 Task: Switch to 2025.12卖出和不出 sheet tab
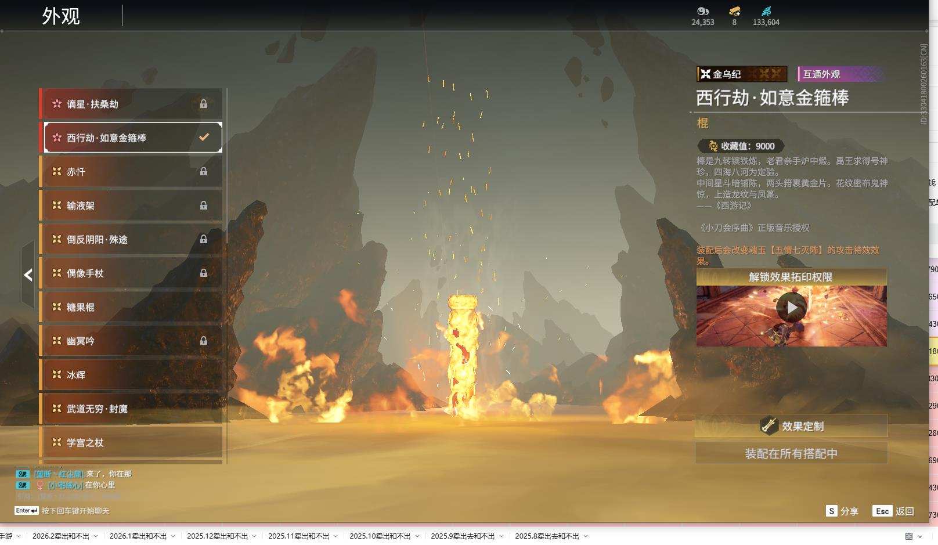[x=218, y=536]
